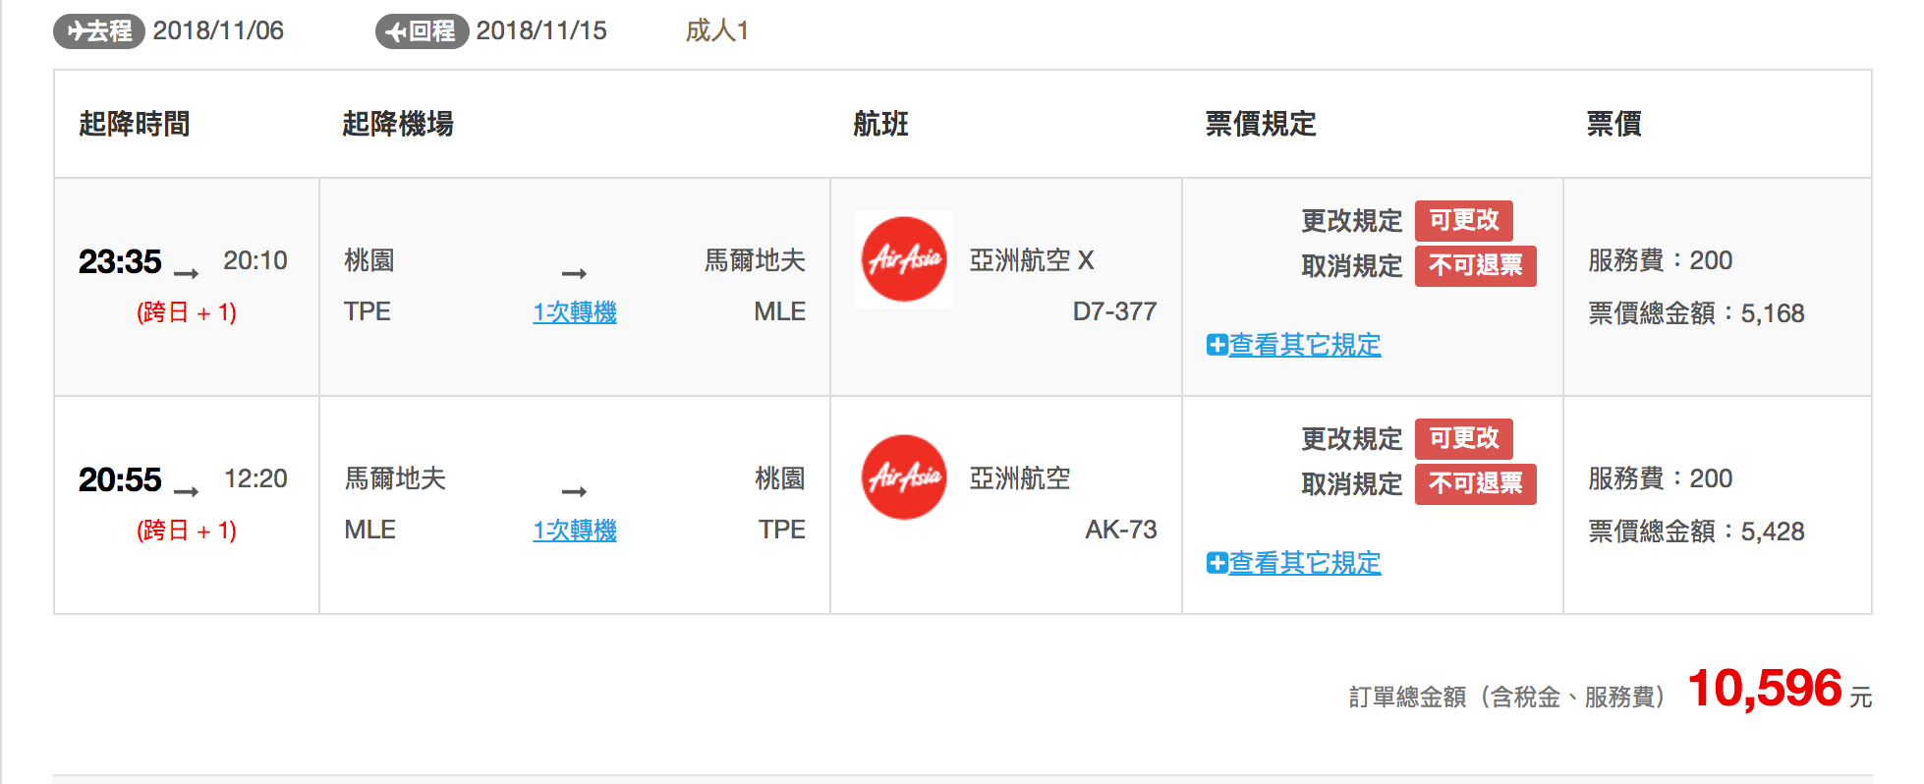Viewport: 1924px width, 784px height.
Task: Click 可更改 tag on the D7-377 flight
Action: click(1463, 220)
